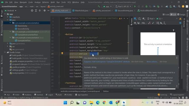Open the Layout Inspector
189x106 pixels.
(177, 95)
